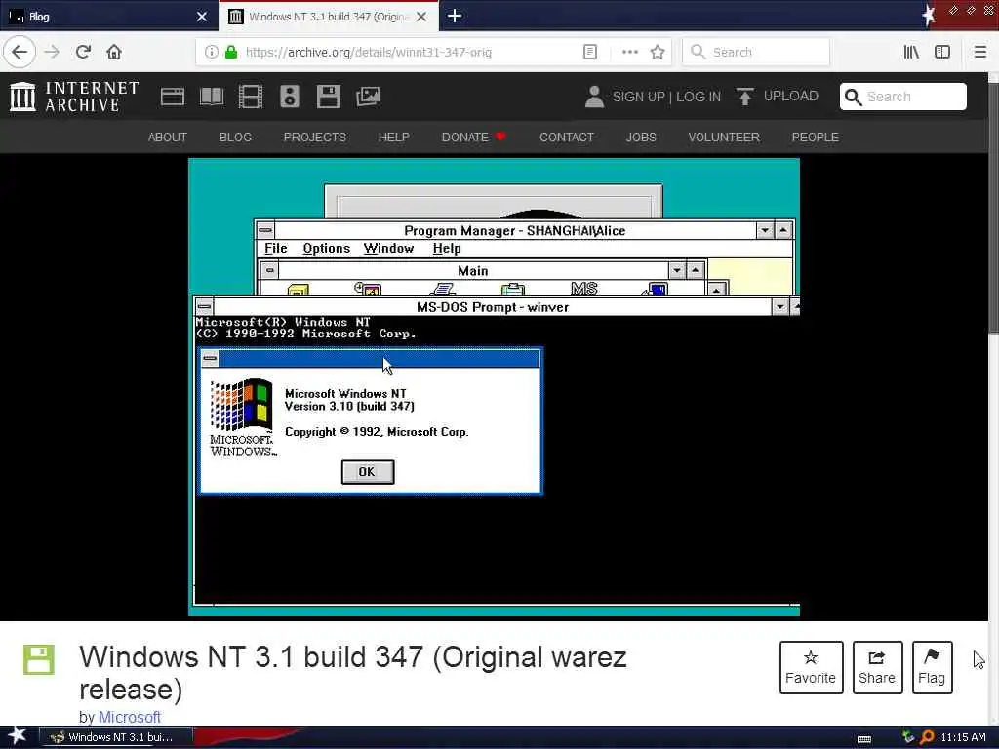Viewport: 999px width, 749px height.
Task: Show site information icon in address bar
Action: click(x=211, y=53)
